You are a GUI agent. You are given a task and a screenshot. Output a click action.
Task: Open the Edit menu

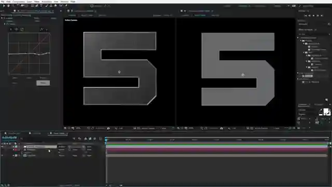pyautogui.click(x=8, y=2)
